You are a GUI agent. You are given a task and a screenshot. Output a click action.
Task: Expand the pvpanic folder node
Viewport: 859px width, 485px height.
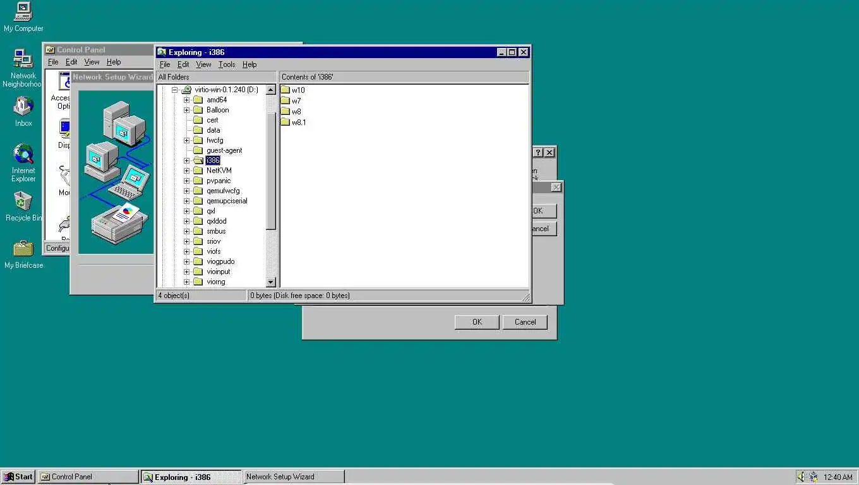(186, 181)
